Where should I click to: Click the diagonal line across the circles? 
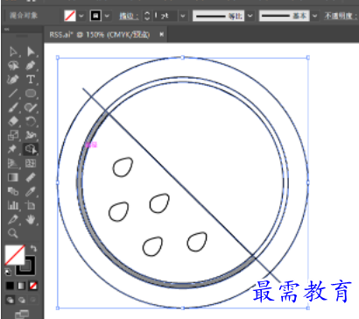coord(180,185)
